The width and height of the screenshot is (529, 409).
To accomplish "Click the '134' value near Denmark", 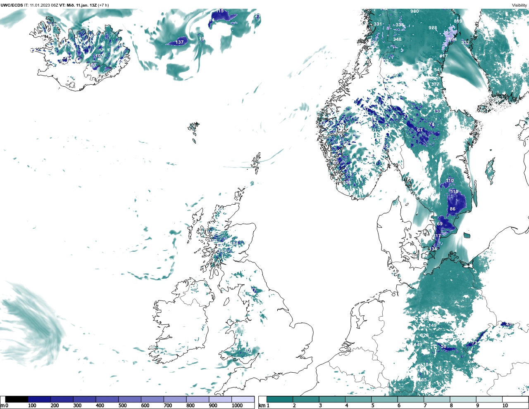I will pos(433,249).
